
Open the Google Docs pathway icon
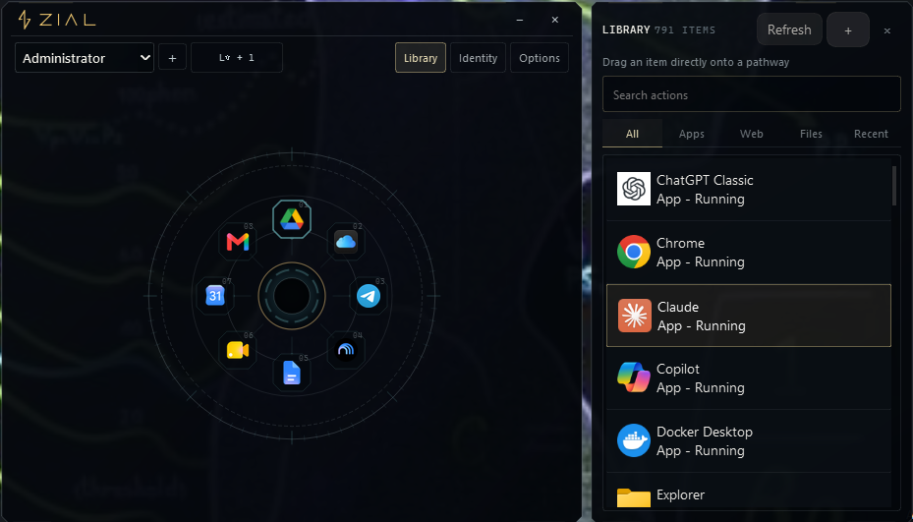click(x=292, y=373)
